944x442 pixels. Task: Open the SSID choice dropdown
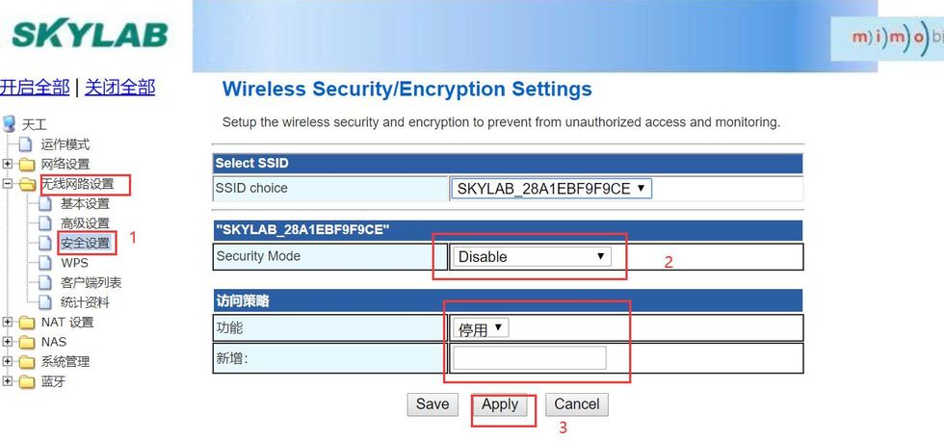551,189
